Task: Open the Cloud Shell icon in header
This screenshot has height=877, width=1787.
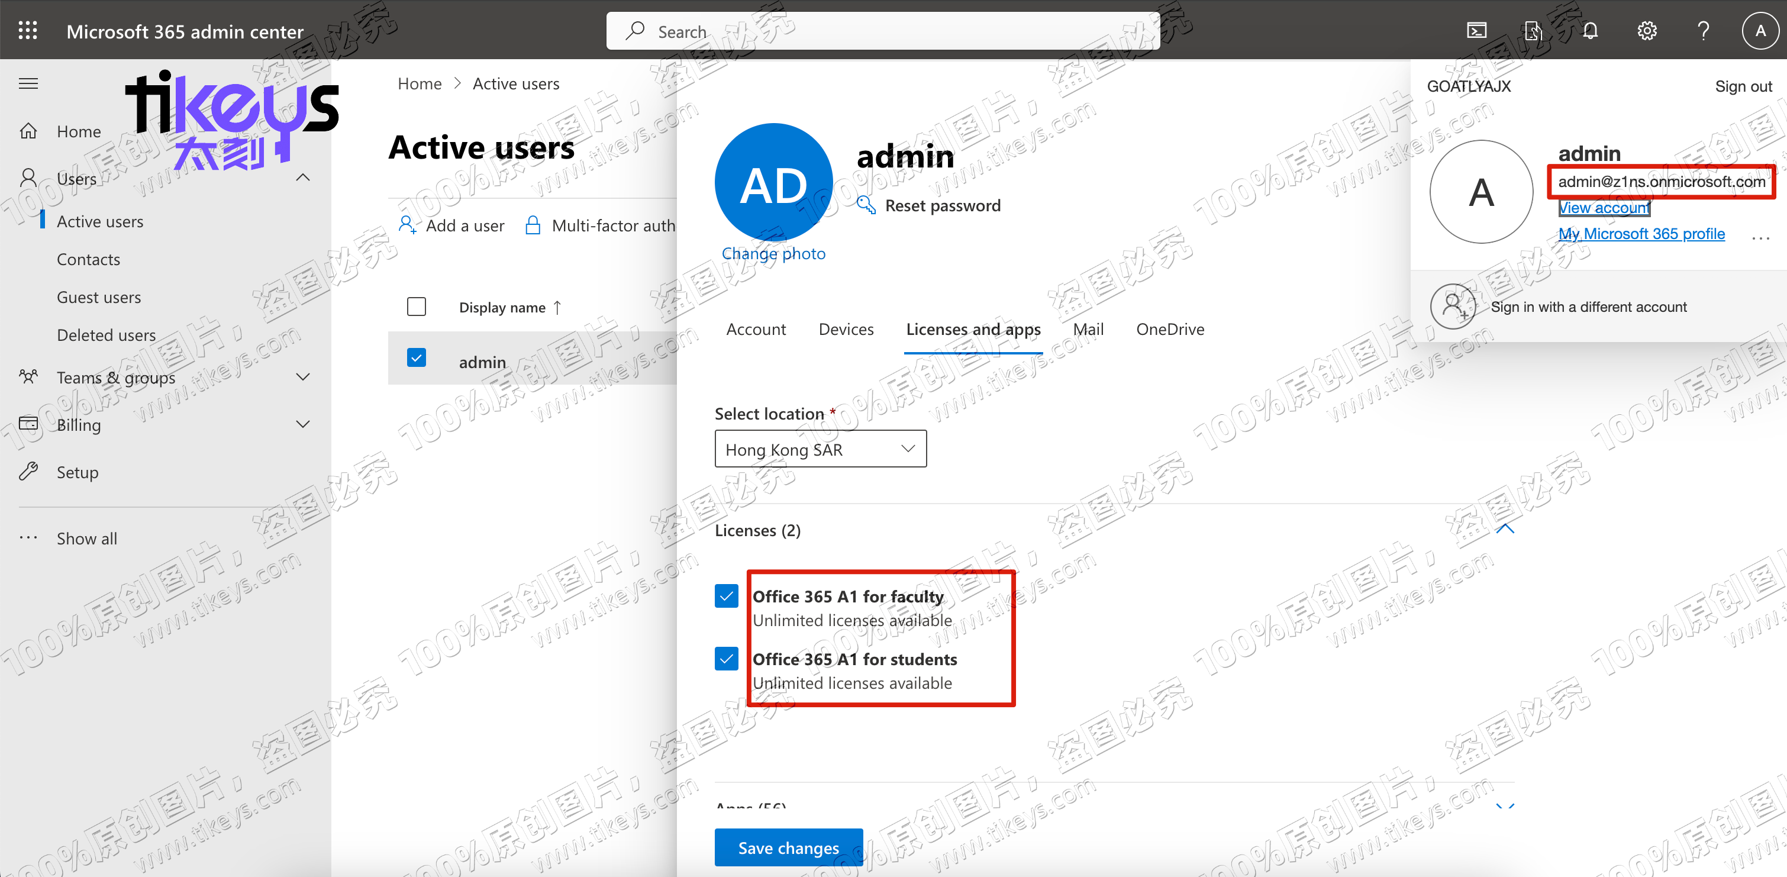Action: click(x=1476, y=31)
